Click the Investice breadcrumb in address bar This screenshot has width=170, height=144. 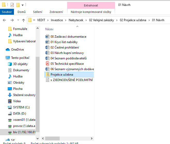click(x=57, y=20)
